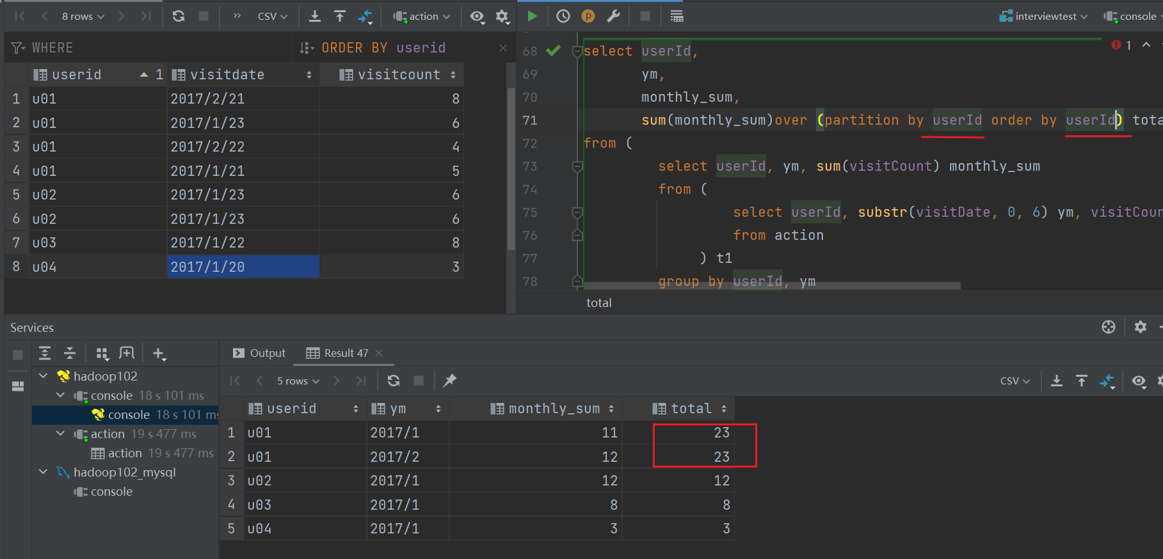Open the action schema dropdown
The width and height of the screenshot is (1163, 559).
pos(422,17)
